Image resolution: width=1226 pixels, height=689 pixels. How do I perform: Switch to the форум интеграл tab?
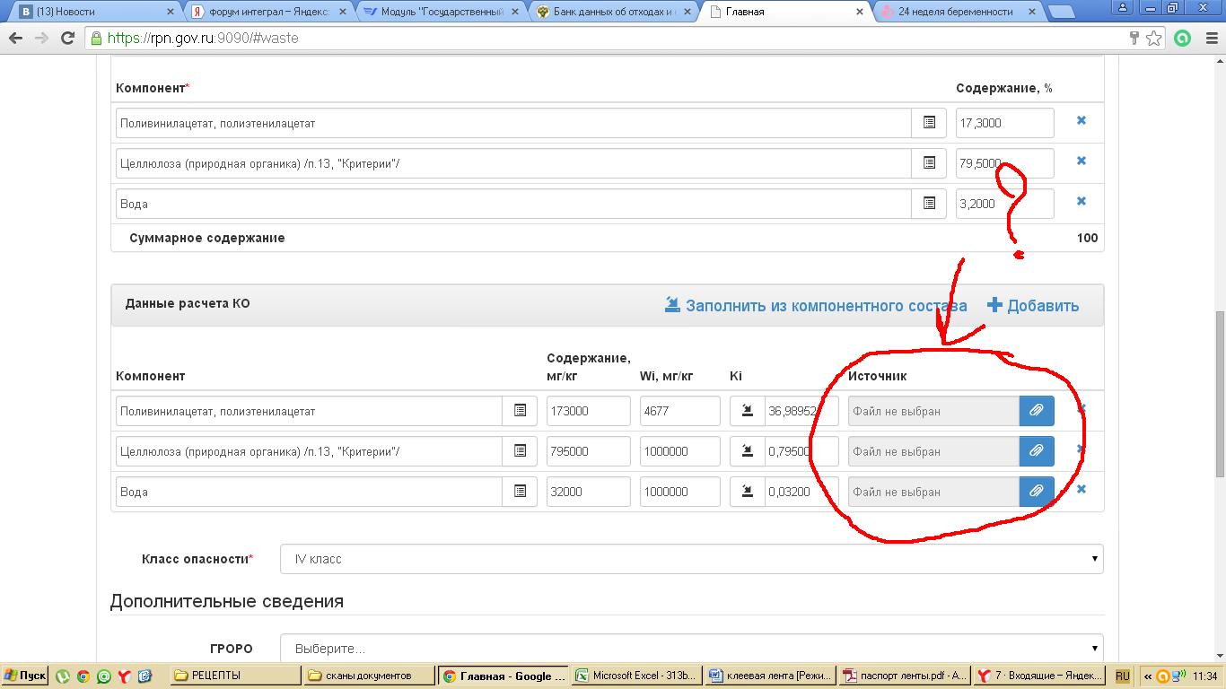pos(269,12)
